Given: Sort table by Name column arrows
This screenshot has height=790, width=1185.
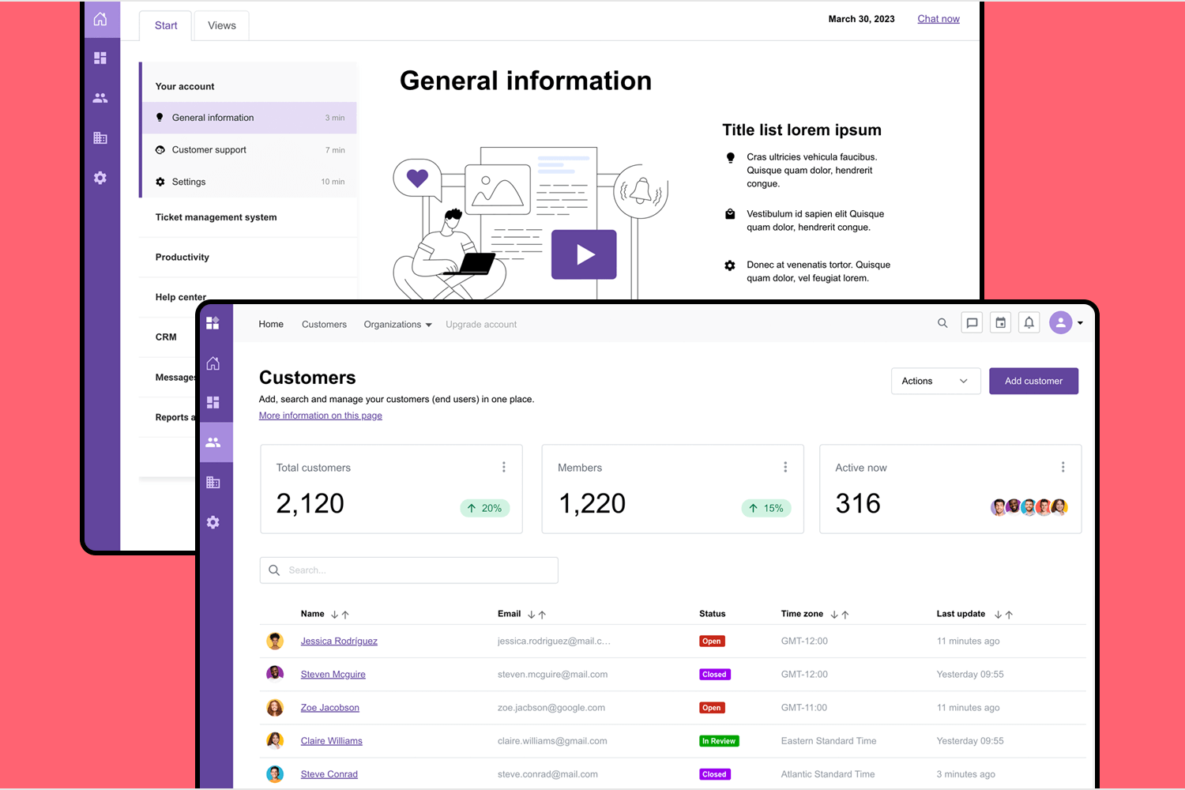Looking at the screenshot, I should click(340, 615).
